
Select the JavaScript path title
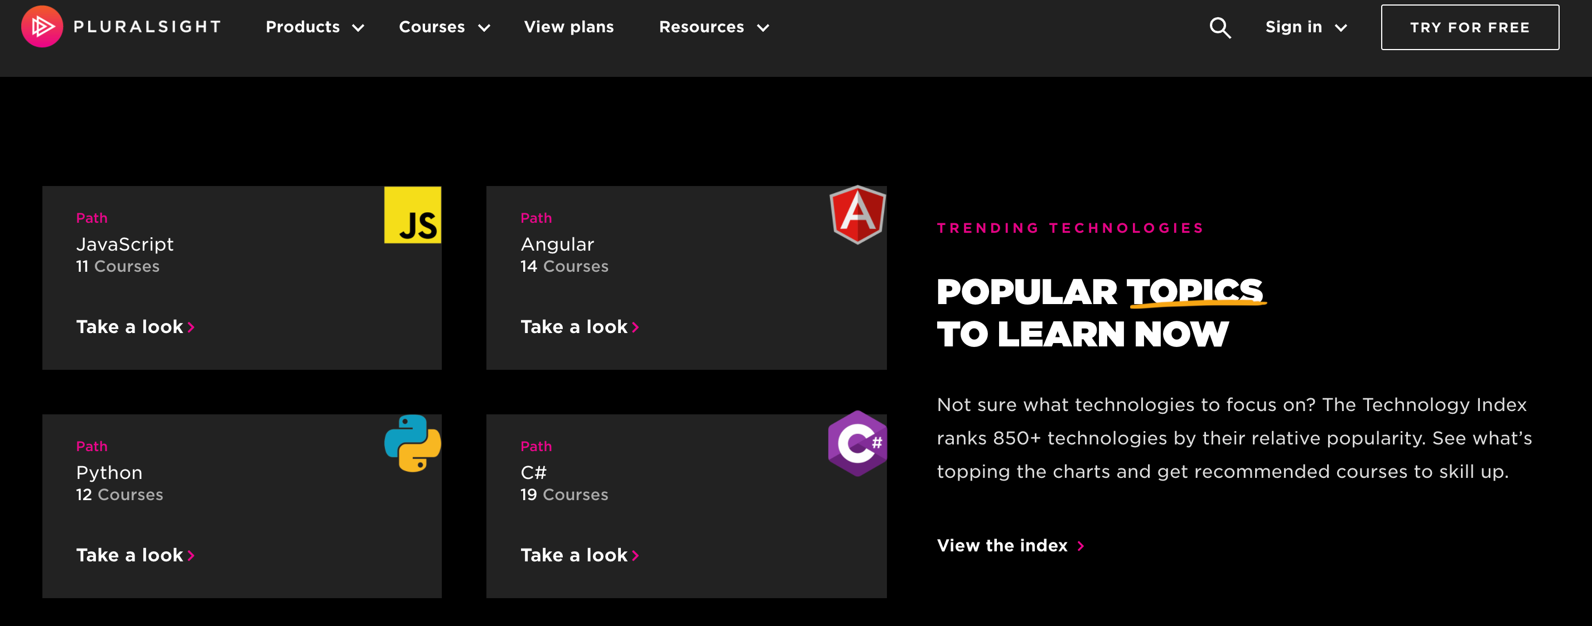125,244
